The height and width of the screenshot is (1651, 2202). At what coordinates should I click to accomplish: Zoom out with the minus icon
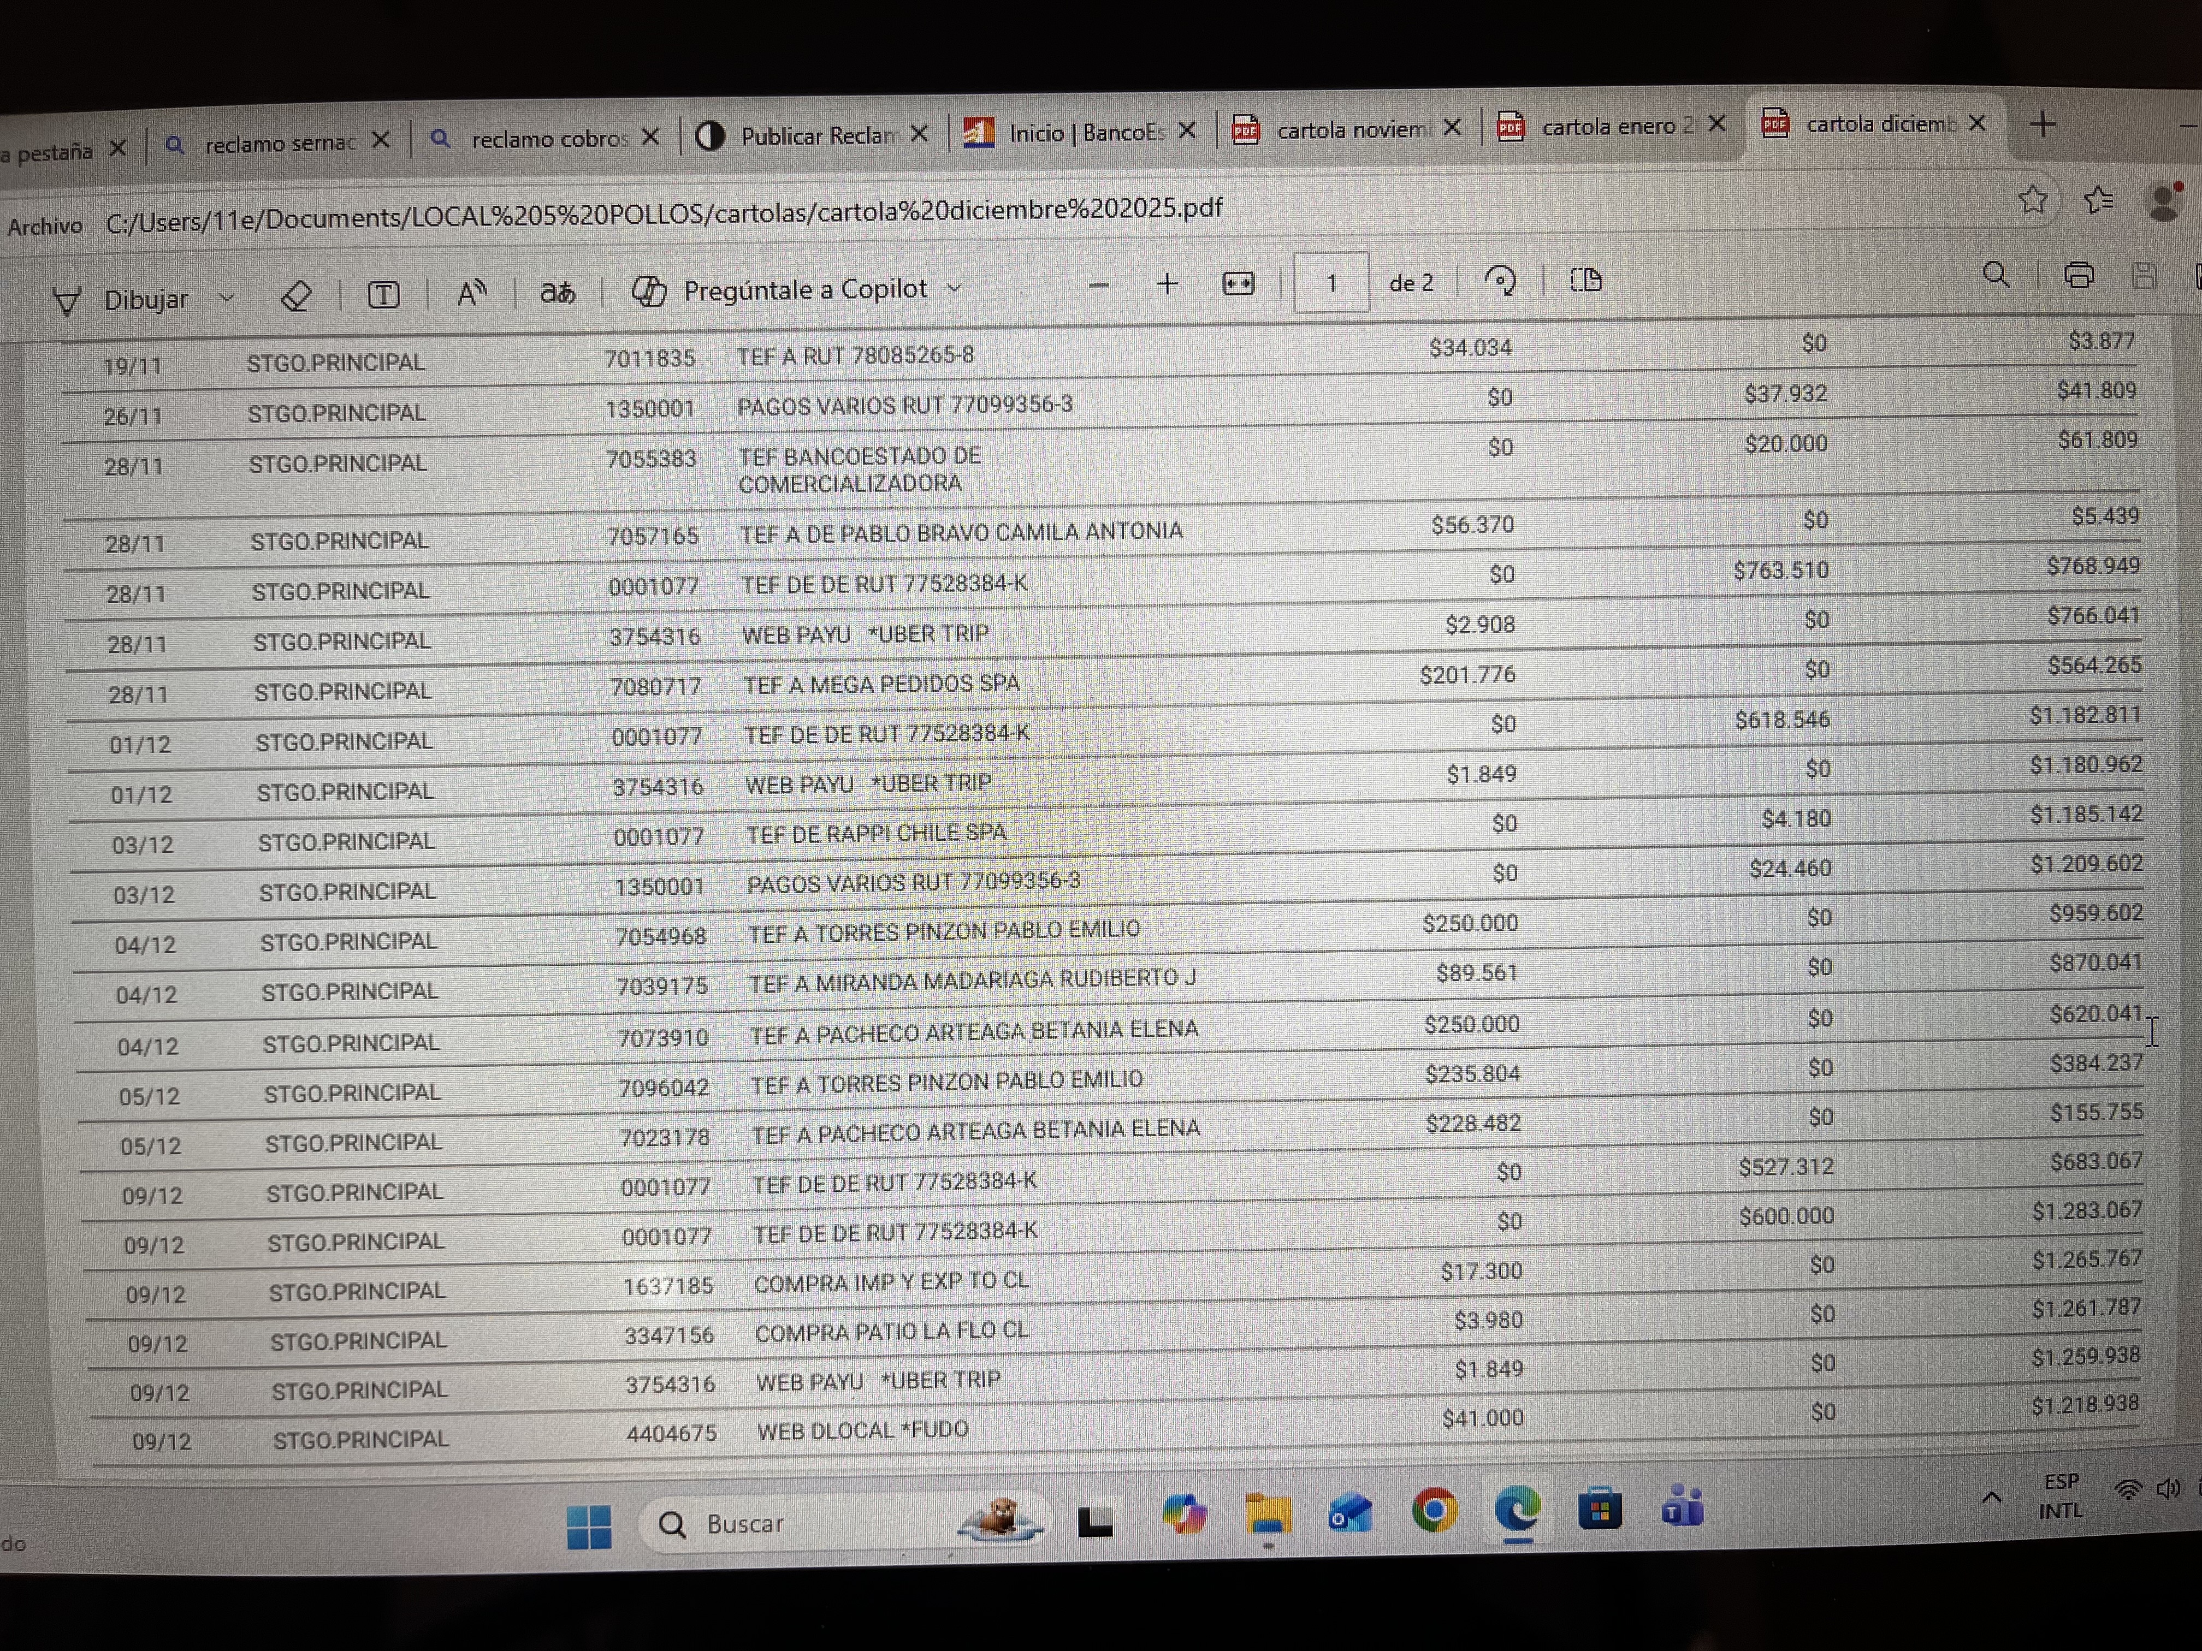1098,286
